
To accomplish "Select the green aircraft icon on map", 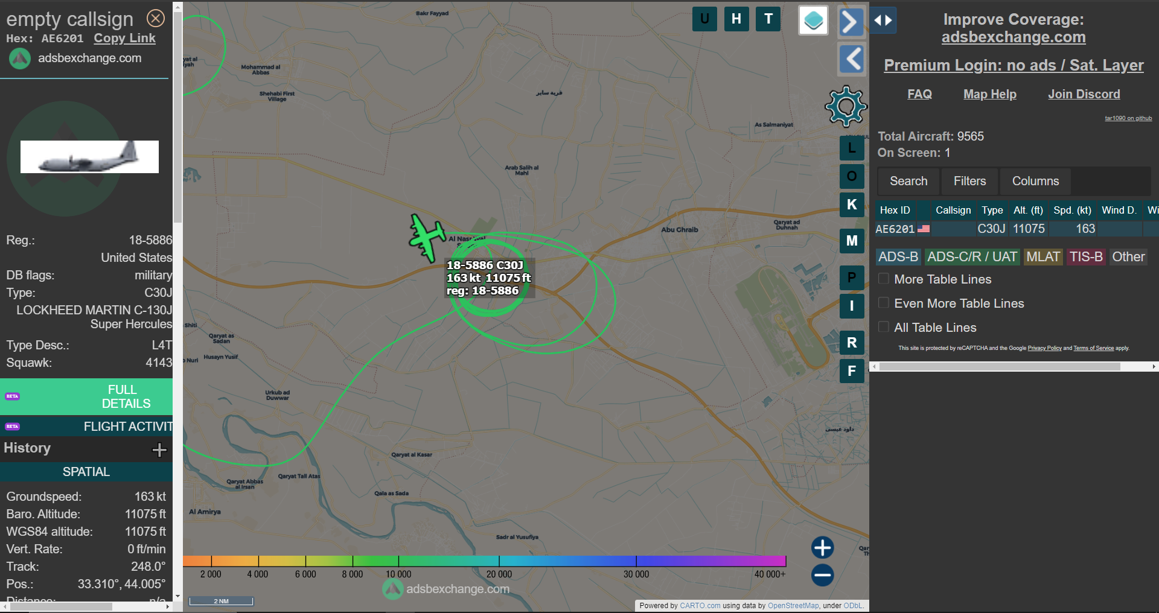I will (x=427, y=238).
